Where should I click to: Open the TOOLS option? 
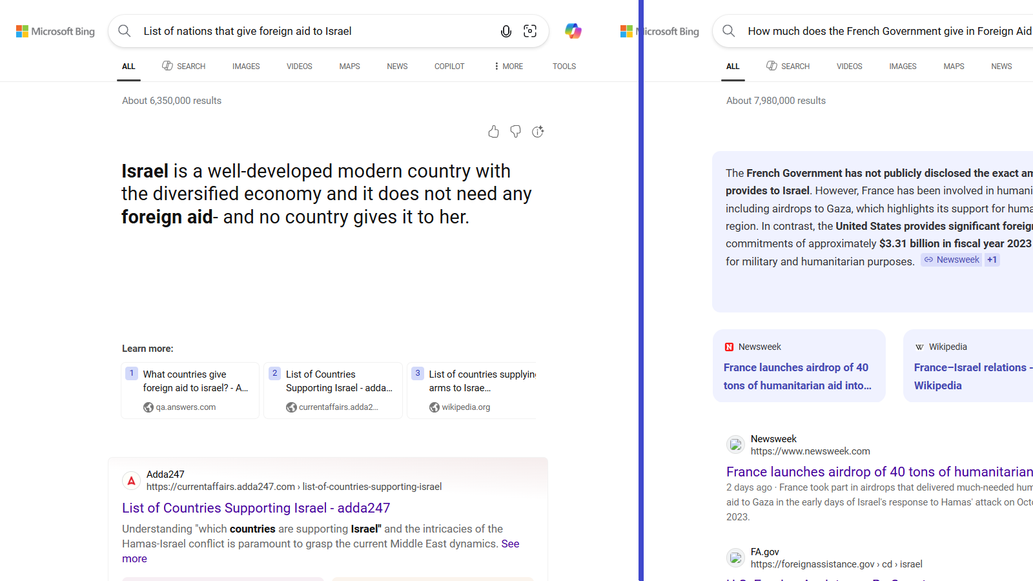[564, 66]
